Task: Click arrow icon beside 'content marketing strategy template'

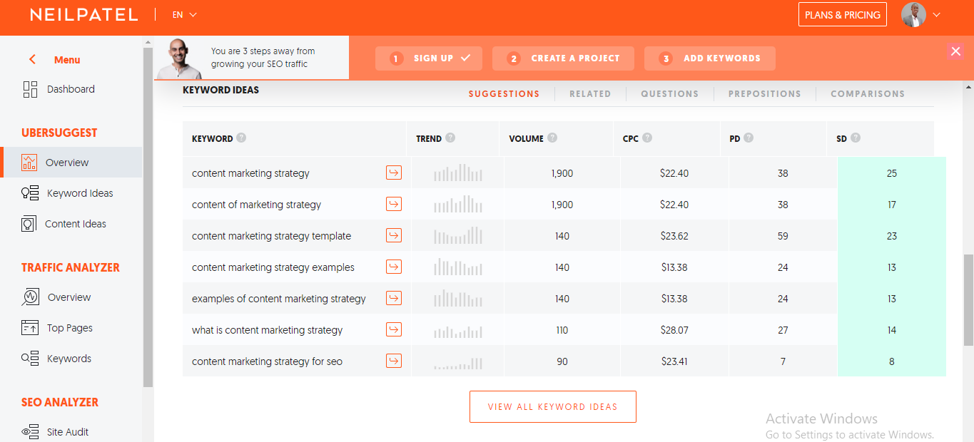Action: tap(394, 235)
